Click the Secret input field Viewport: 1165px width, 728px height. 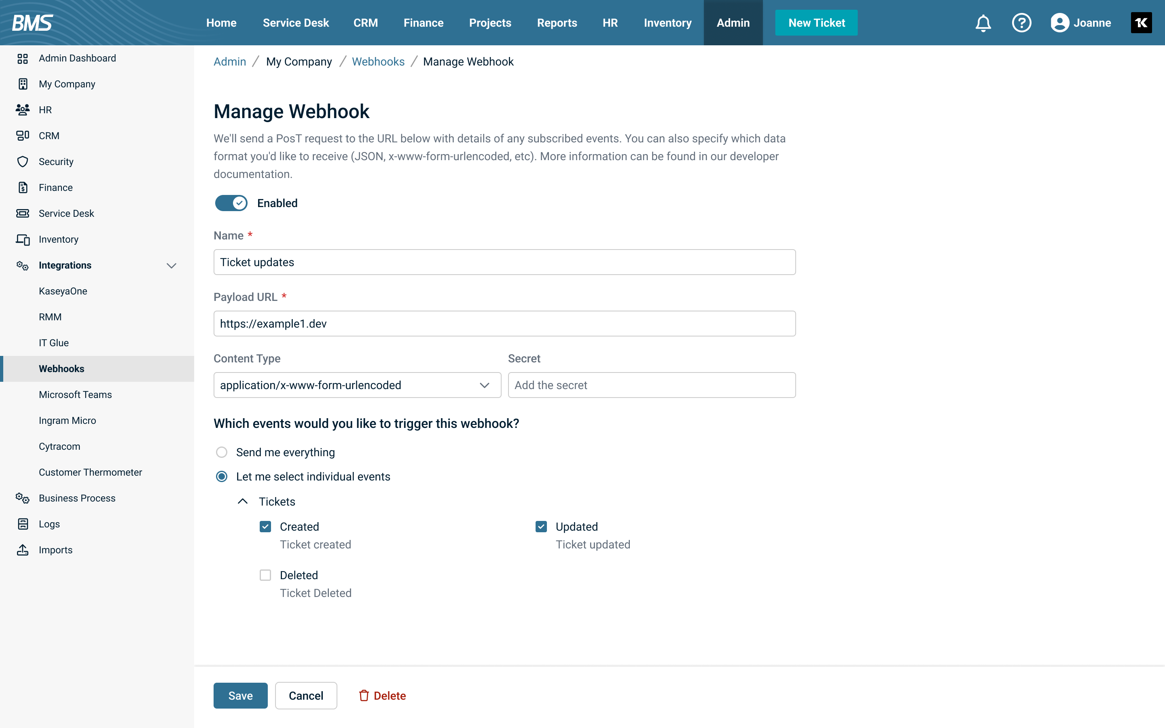click(x=652, y=385)
